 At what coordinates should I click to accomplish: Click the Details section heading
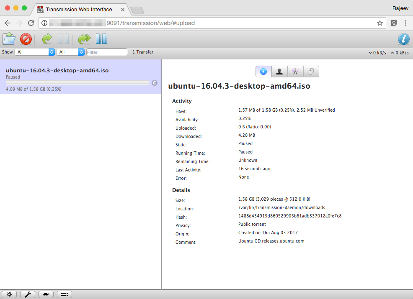181,190
